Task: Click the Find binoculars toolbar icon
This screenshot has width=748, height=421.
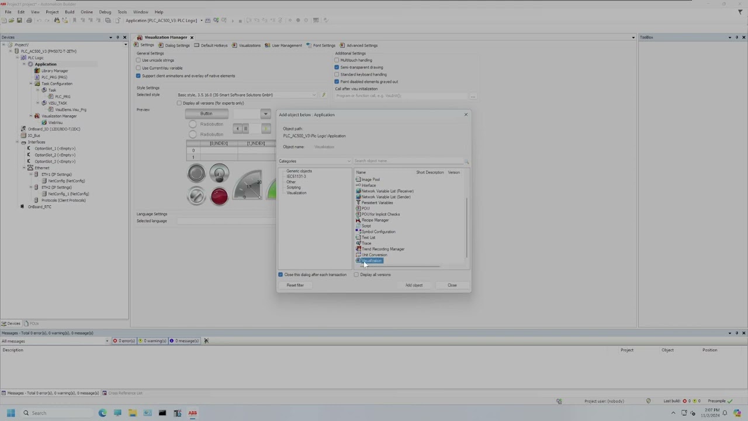Action: pyautogui.click(x=57, y=20)
